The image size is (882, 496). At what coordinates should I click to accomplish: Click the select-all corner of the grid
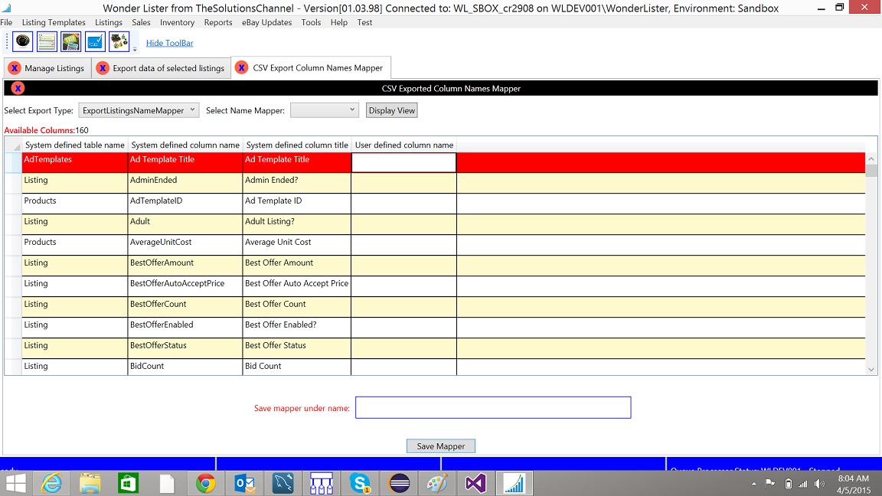(14, 145)
